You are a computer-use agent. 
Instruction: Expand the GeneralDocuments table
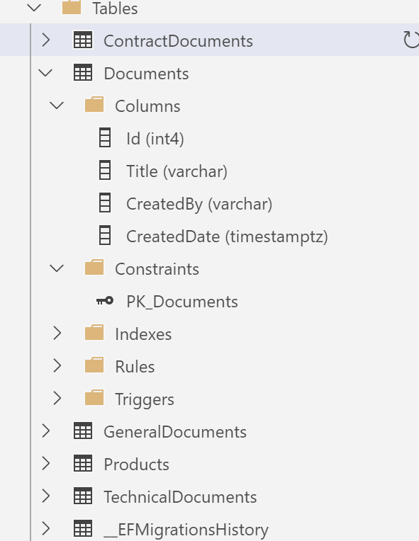coord(45,431)
